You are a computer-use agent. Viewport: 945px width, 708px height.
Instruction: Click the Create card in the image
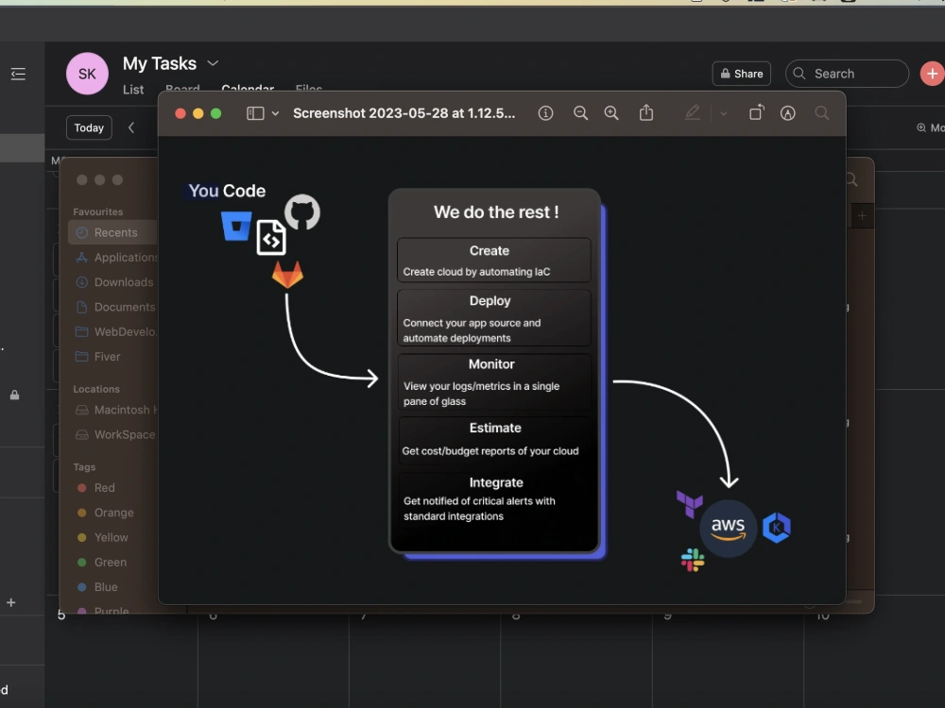pos(493,261)
